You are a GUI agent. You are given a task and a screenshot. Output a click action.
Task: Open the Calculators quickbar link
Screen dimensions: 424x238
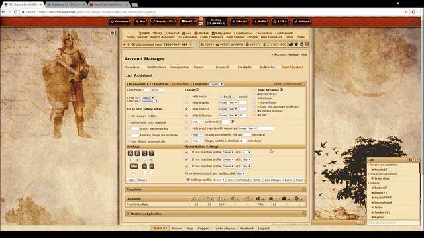coord(264,33)
